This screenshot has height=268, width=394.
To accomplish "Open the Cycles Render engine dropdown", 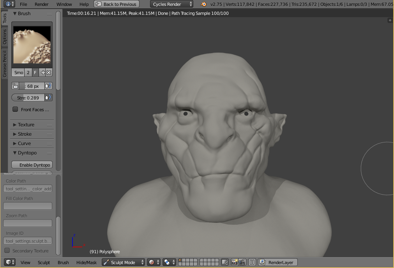I will point(171,4).
